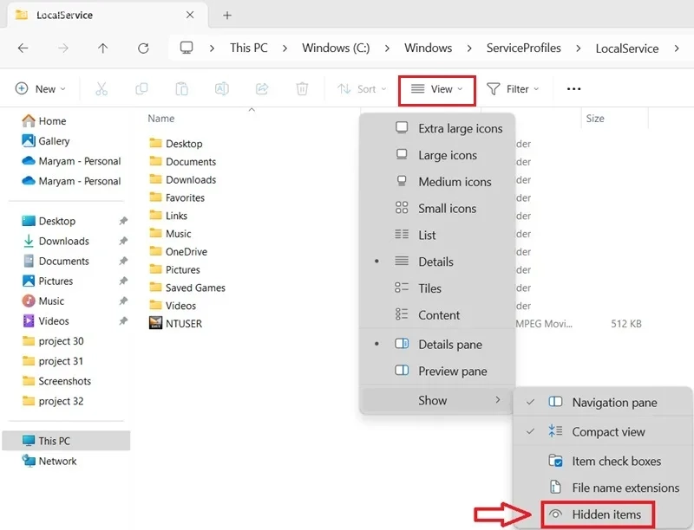Image resolution: width=694 pixels, height=530 pixels.
Task: Refresh the folder view
Action: click(x=143, y=48)
